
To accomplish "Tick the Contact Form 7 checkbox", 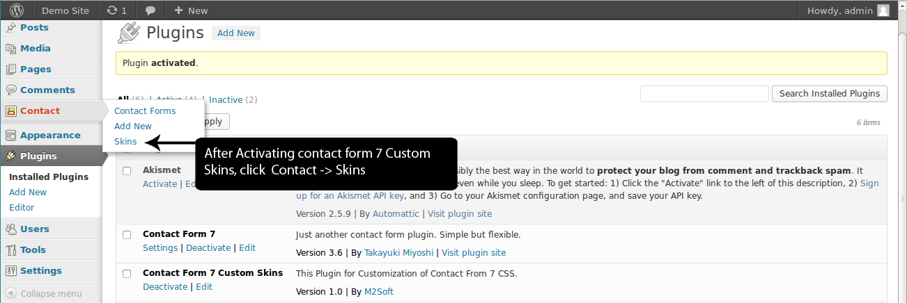I will coord(127,235).
